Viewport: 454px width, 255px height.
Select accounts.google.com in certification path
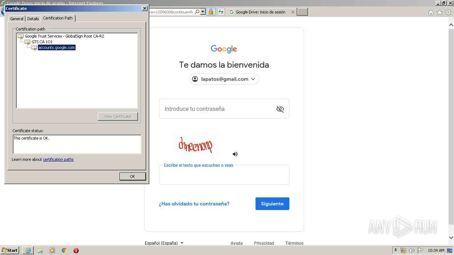57,47
